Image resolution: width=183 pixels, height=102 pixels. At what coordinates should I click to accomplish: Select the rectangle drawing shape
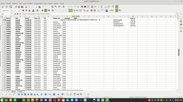[x=19, y=94]
